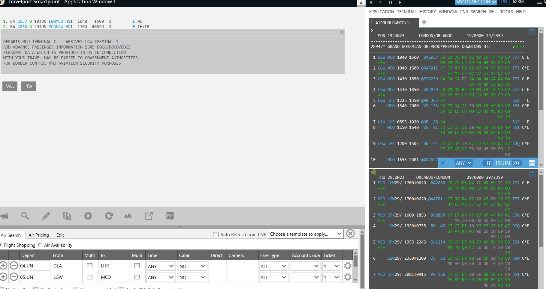Click flight number 2037 link in itinerary
This screenshot has height=289, width=546.
coord(22,21)
